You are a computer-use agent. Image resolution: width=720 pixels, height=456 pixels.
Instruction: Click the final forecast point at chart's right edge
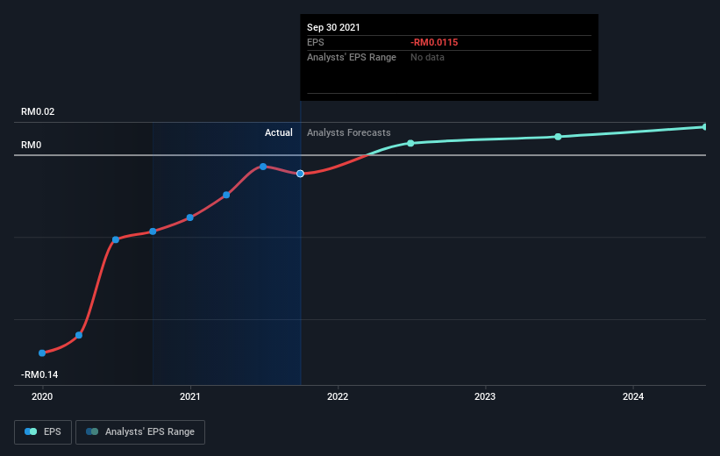click(x=705, y=127)
